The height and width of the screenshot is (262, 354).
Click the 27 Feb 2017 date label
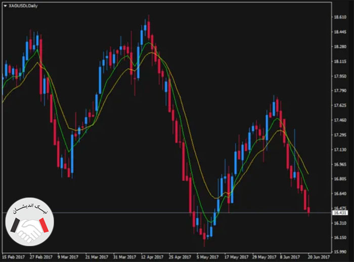tap(41, 257)
